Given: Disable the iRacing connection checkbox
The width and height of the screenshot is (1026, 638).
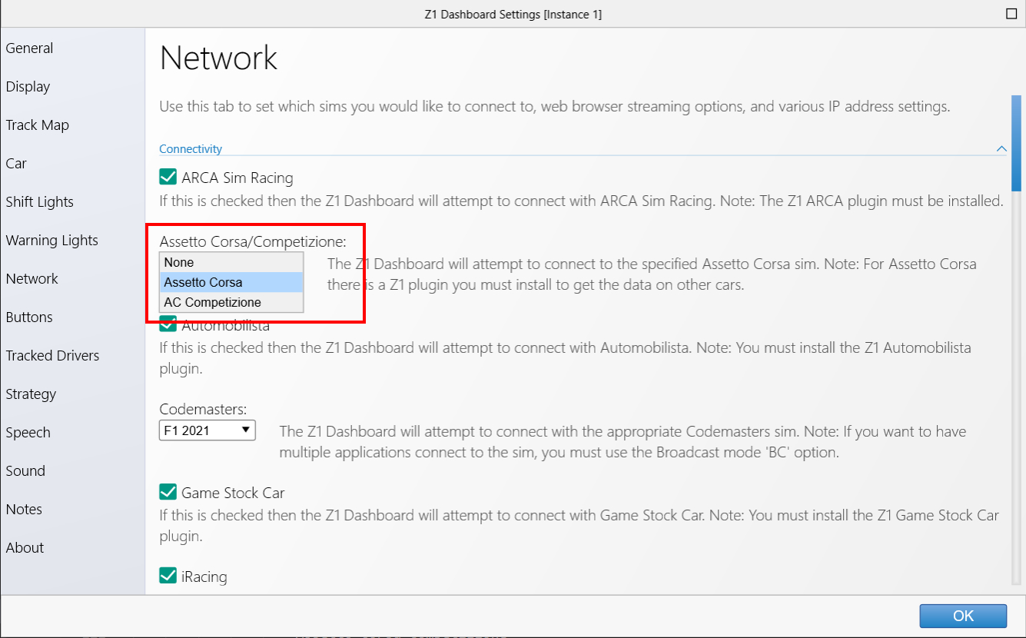Looking at the screenshot, I should 168,576.
